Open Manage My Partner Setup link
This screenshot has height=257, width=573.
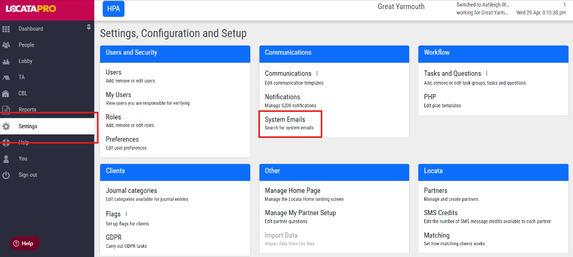(300, 213)
